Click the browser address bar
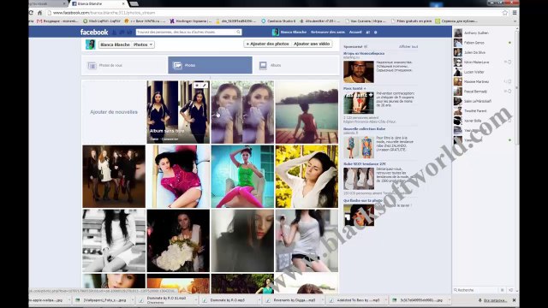 click(x=276, y=13)
